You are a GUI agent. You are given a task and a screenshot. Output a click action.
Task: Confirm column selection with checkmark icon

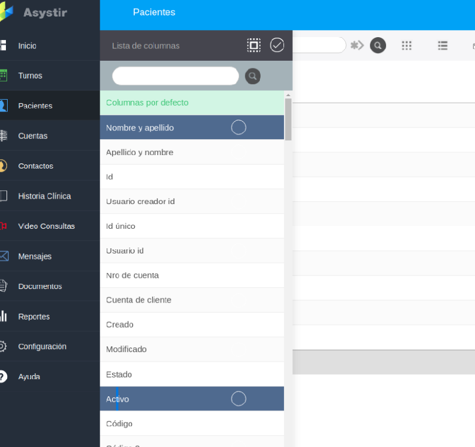pyautogui.click(x=277, y=45)
